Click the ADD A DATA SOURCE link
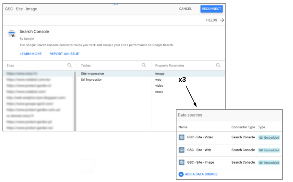Viewport: 293px width, 182px height. 201,174
